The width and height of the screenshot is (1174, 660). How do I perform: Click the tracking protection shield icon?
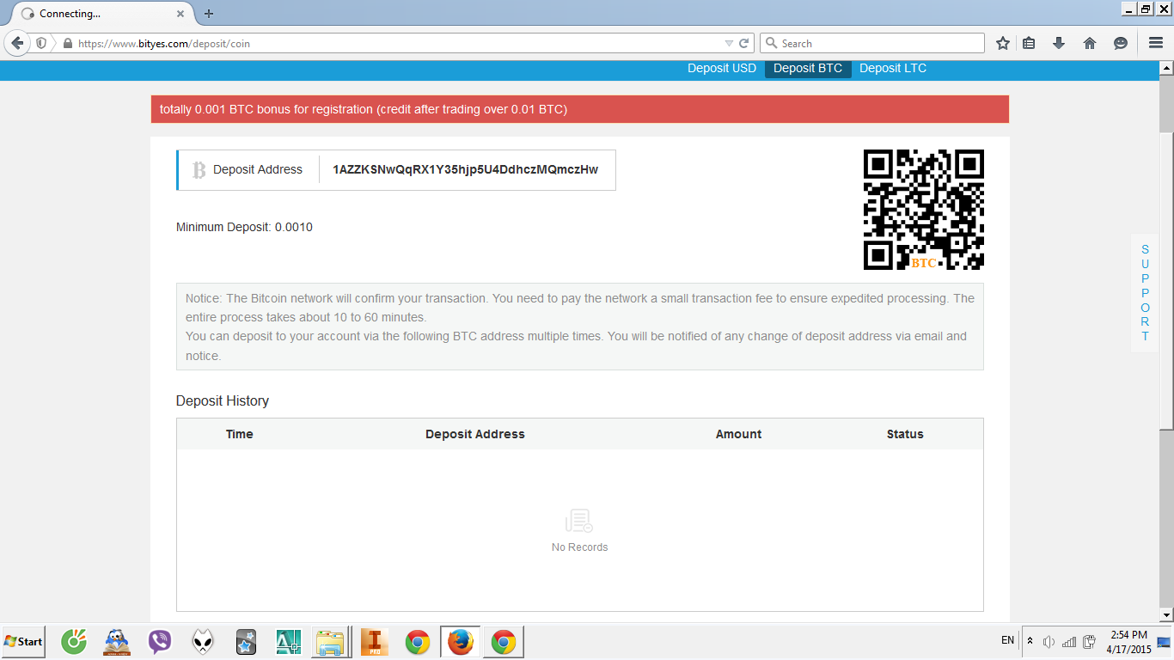click(41, 43)
